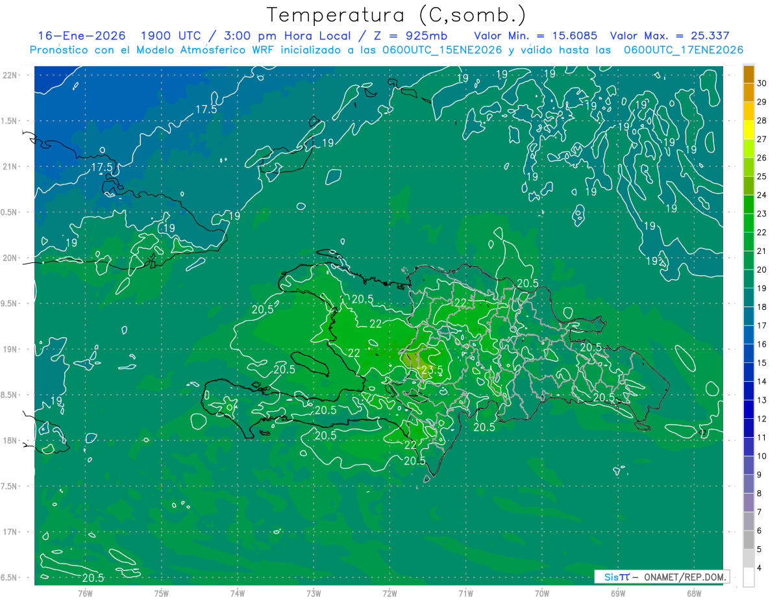779x602 pixels.
Task: Click the '71W' longitude axis label
Action: [465, 593]
